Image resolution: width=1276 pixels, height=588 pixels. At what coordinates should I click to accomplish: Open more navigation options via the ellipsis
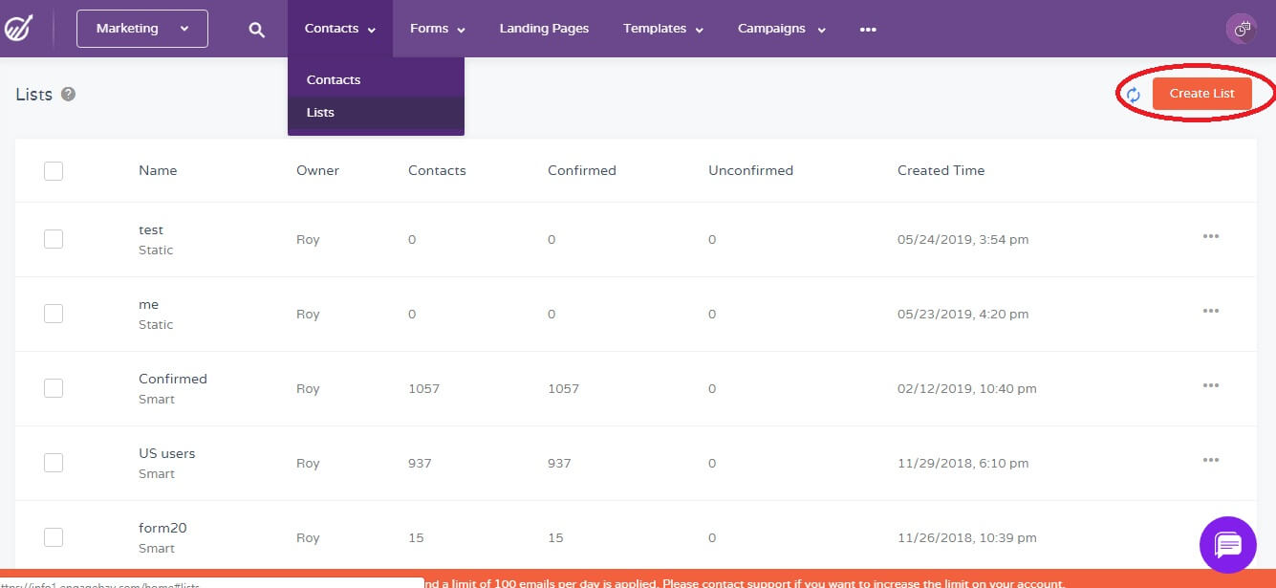[868, 29]
